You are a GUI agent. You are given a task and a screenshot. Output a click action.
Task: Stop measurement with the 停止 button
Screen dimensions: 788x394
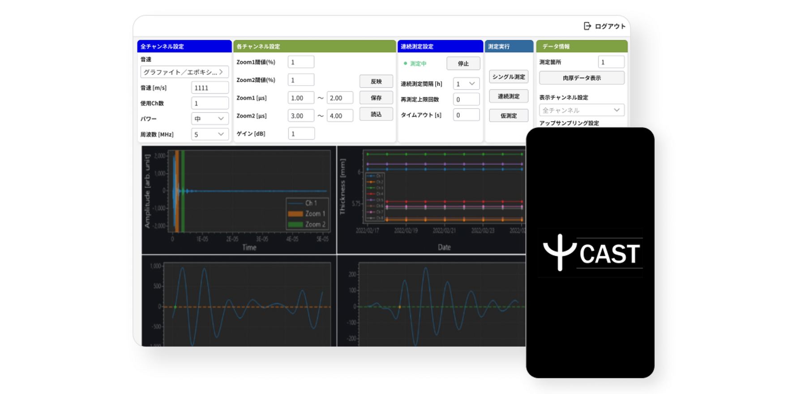click(463, 64)
